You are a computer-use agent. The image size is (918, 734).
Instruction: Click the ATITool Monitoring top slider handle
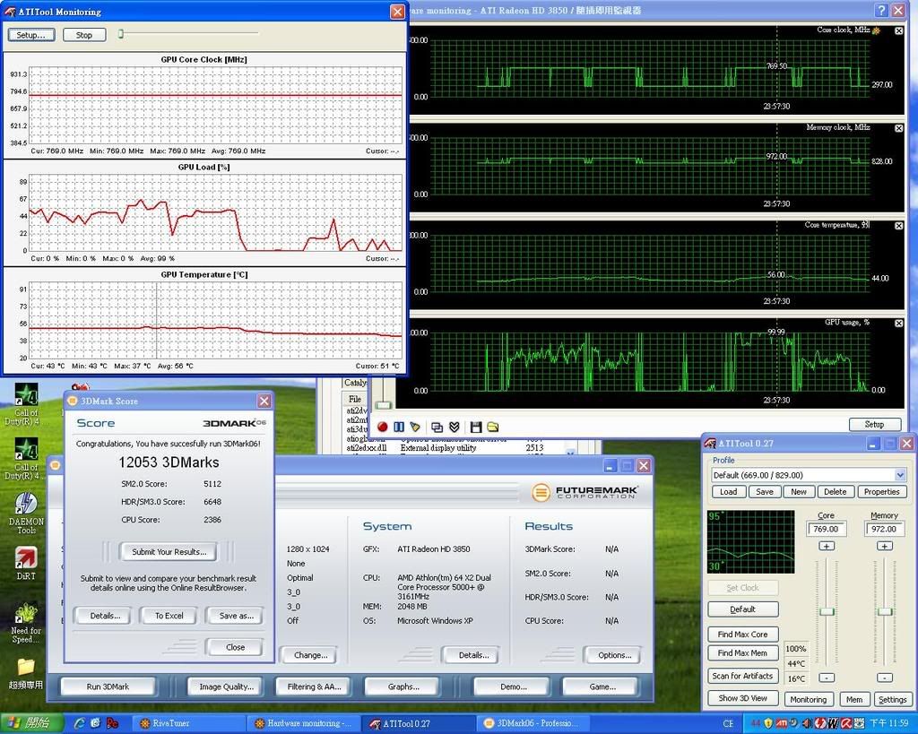click(x=121, y=34)
